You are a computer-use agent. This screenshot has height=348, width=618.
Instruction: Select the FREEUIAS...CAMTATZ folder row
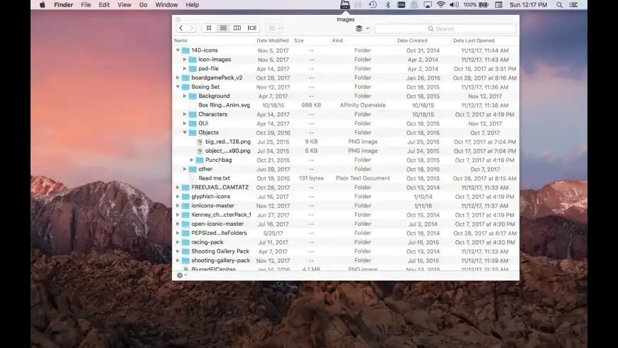(x=346, y=187)
